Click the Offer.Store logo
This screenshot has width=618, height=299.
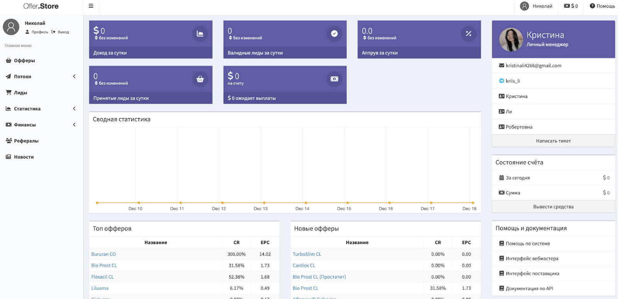tap(41, 6)
